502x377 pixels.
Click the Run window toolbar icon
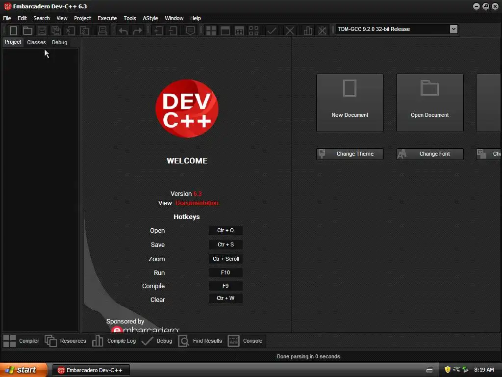pos(225,30)
